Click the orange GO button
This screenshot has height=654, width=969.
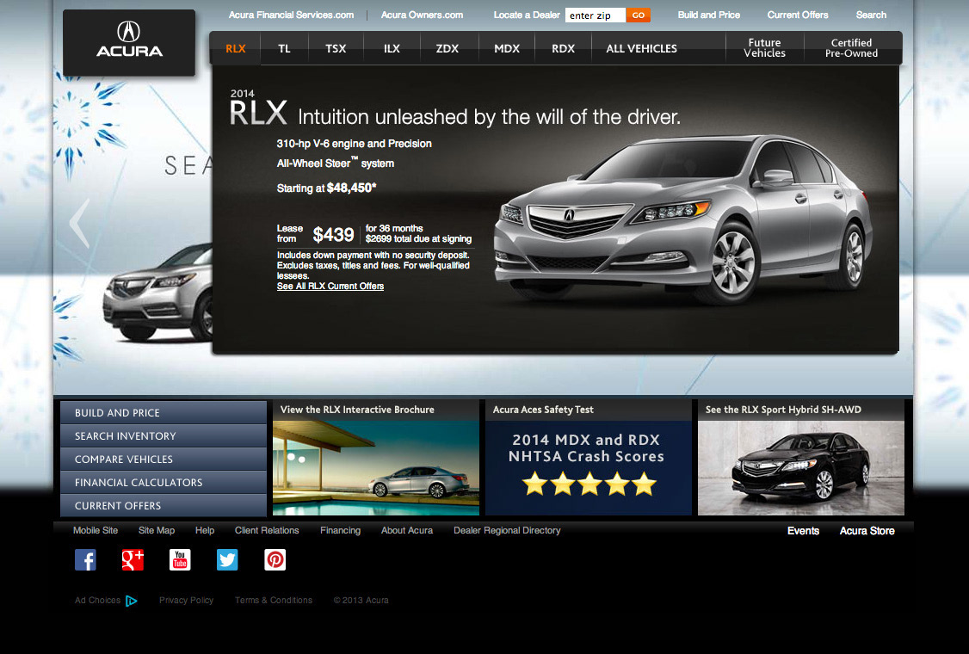pyautogui.click(x=639, y=15)
